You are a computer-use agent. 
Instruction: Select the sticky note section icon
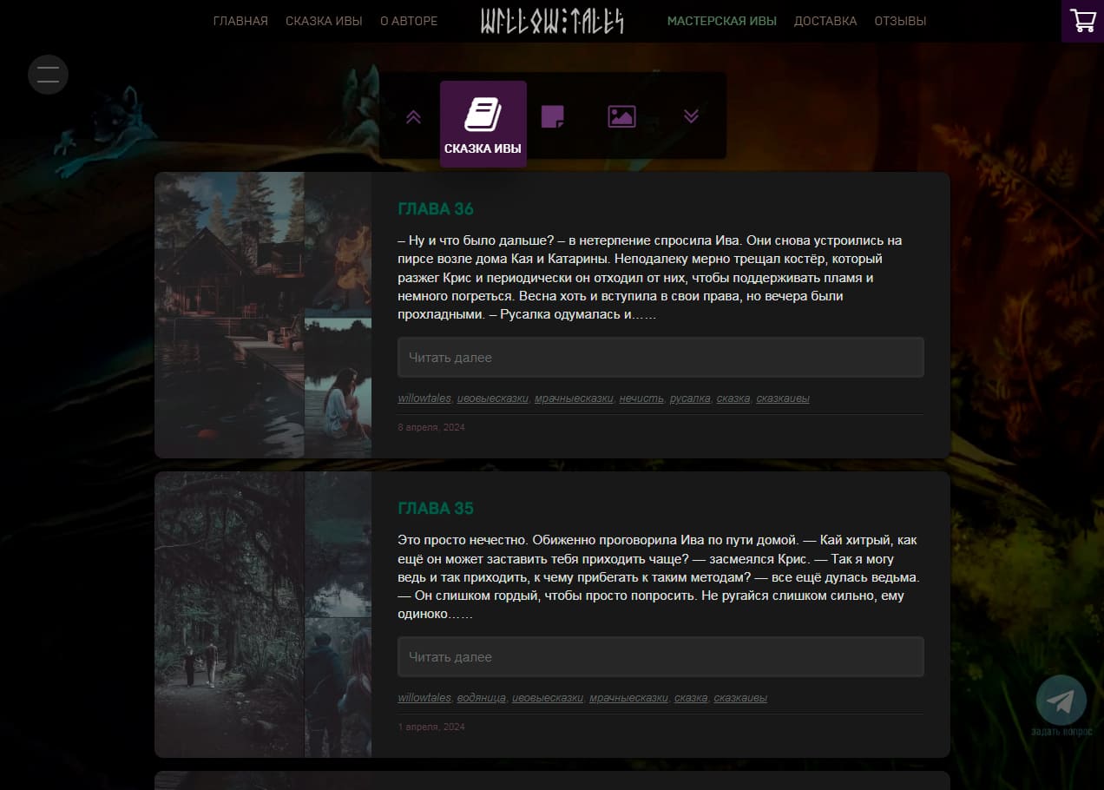coord(553,116)
